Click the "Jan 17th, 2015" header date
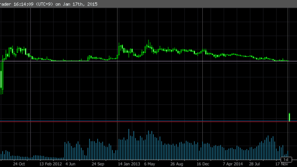The width and height of the screenshot is (297, 167). point(80,4)
